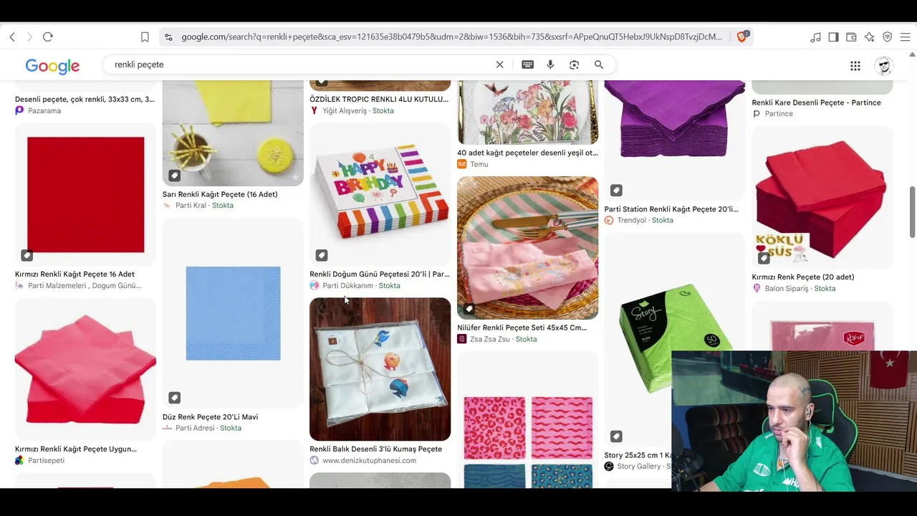Open the Brave Wallet icon
The height and width of the screenshot is (516, 917).
click(x=851, y=37)
